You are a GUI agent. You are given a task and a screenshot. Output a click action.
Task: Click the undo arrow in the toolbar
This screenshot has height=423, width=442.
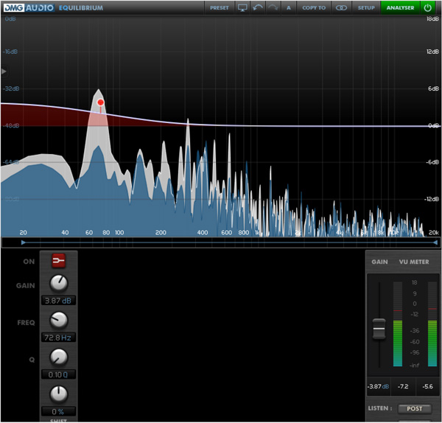(x=257, y=7)
